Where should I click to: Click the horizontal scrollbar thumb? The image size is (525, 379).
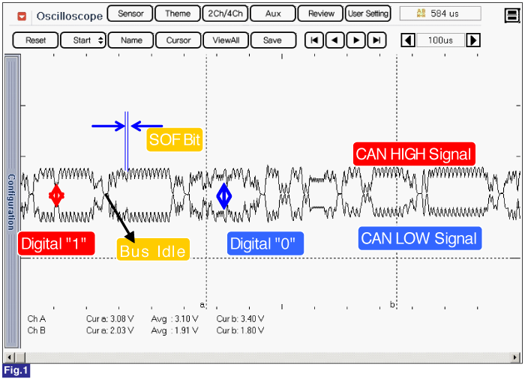20,357
